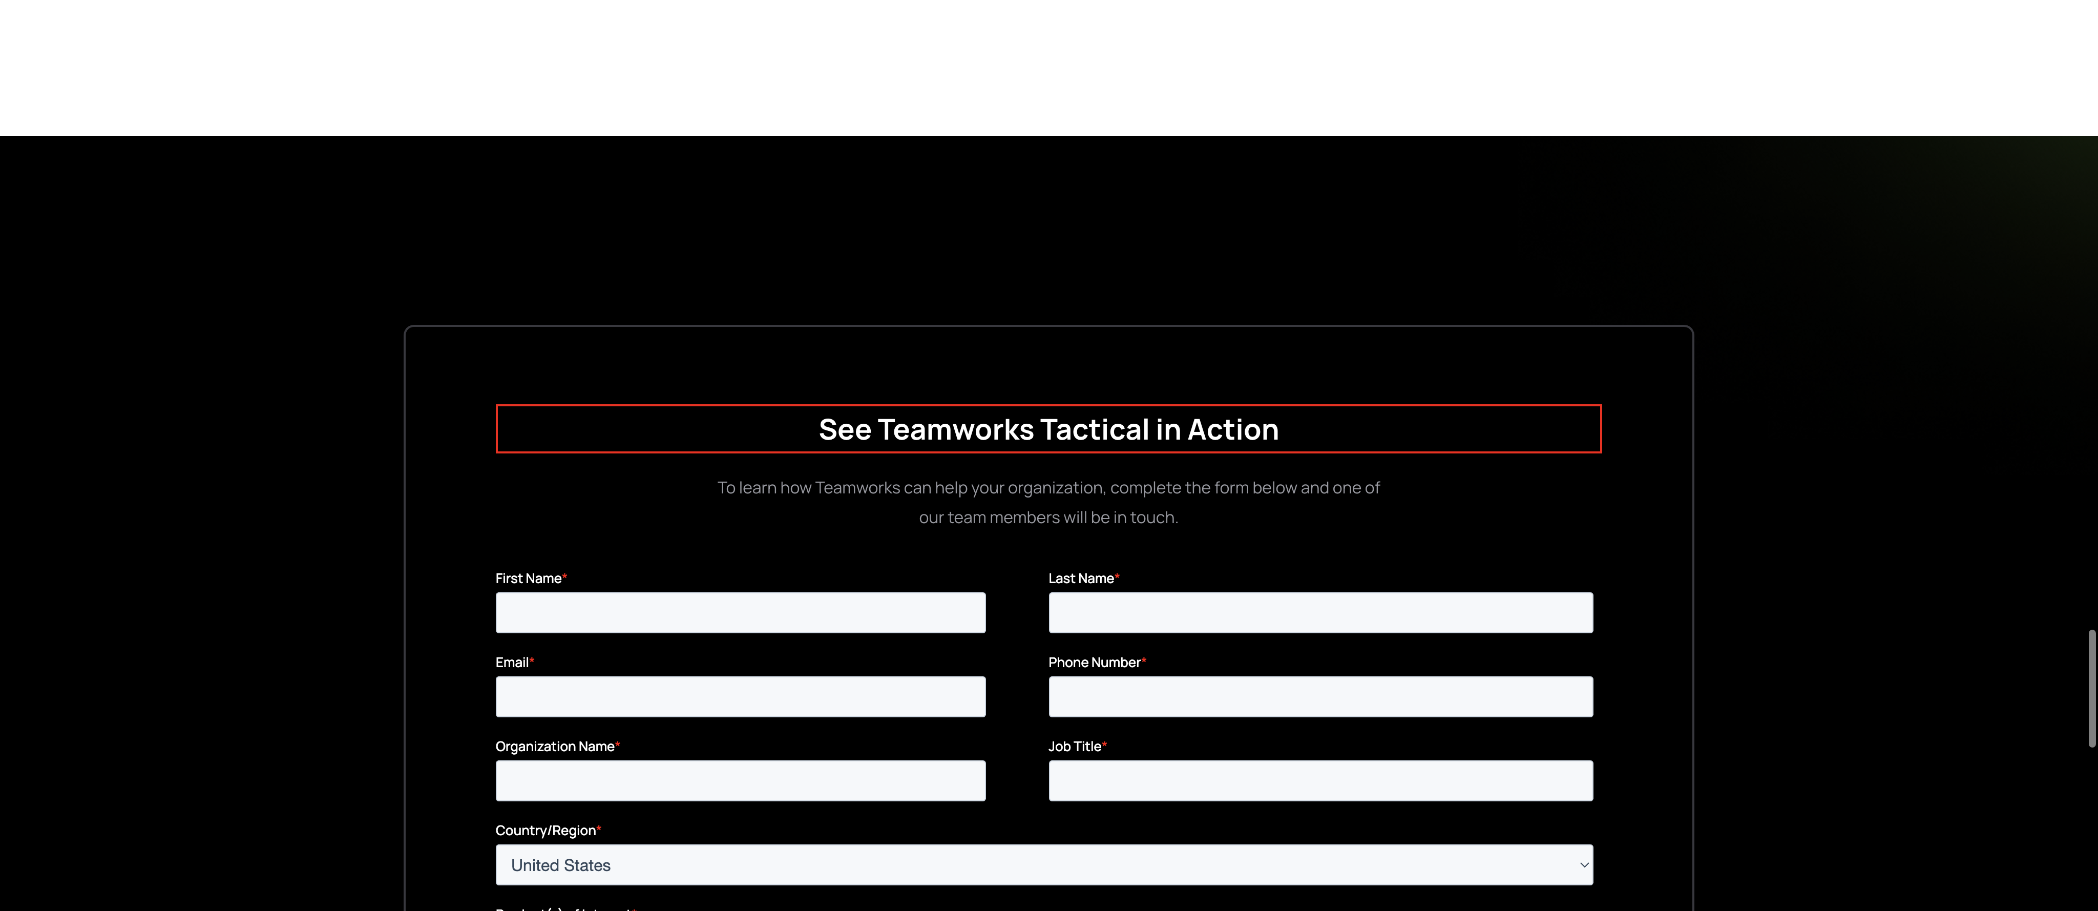The image size is (2098, 911).
Task: Click into the First Name input field
Action: [740, 613]
